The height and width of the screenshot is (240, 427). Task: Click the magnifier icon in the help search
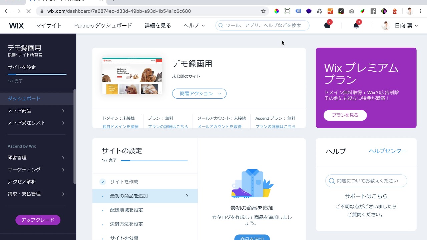pos(332,181)
